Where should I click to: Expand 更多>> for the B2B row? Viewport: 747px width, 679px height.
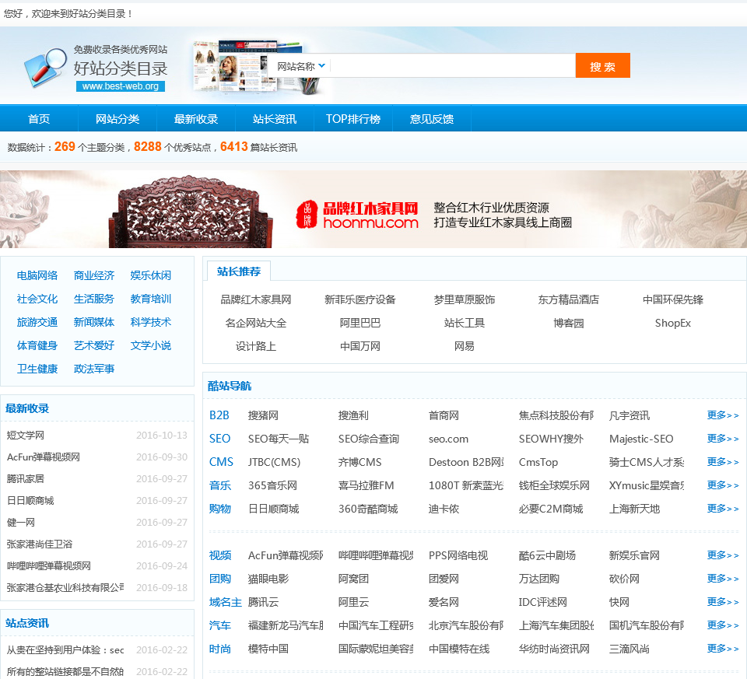(723, 415)
